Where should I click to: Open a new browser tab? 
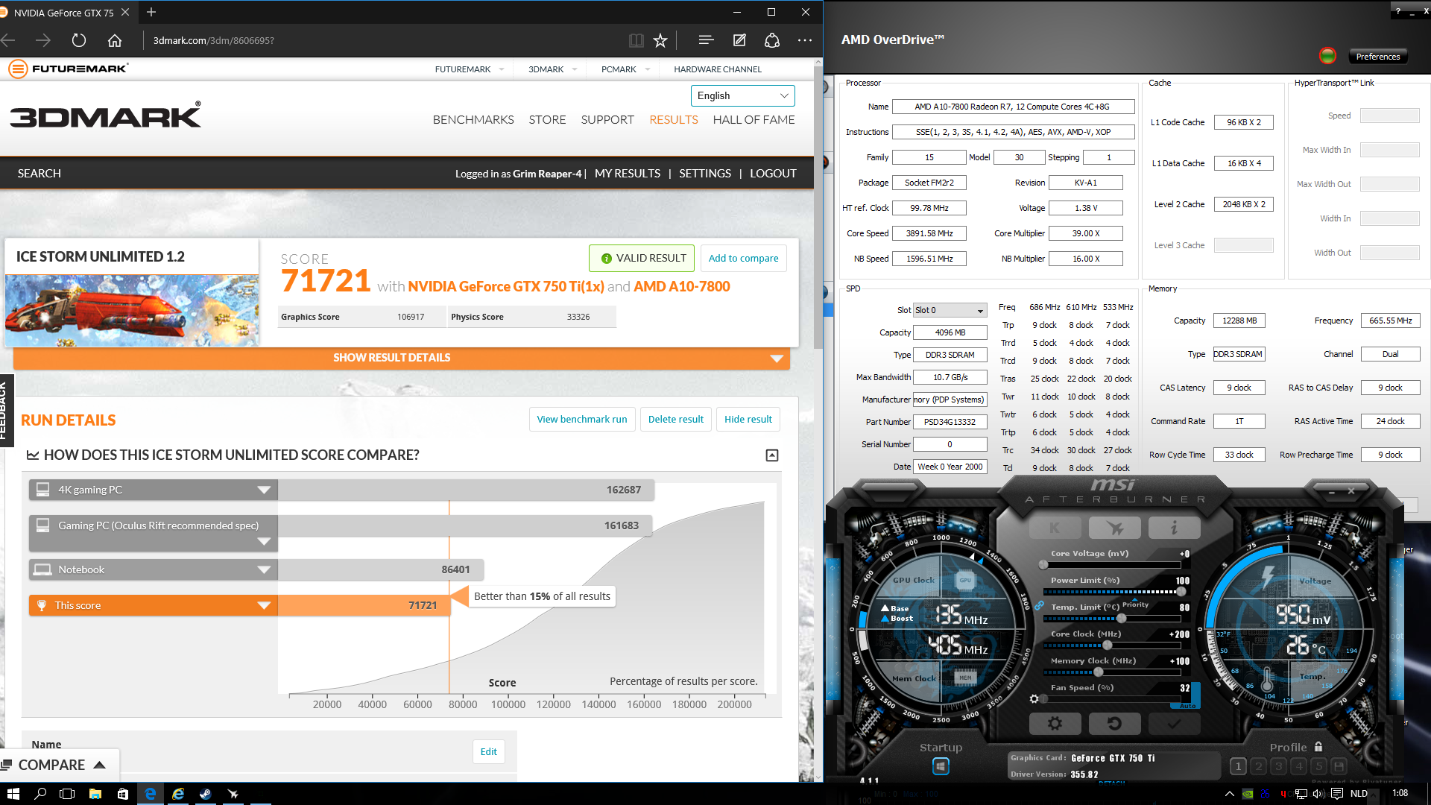point(151,12)
